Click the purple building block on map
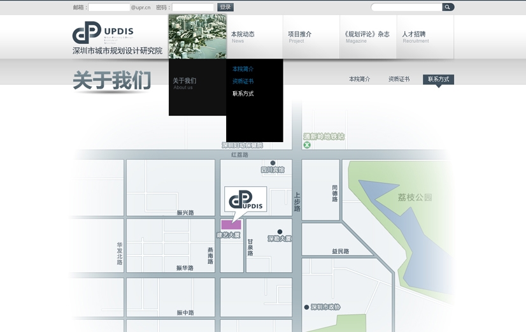 coord(231,224)
